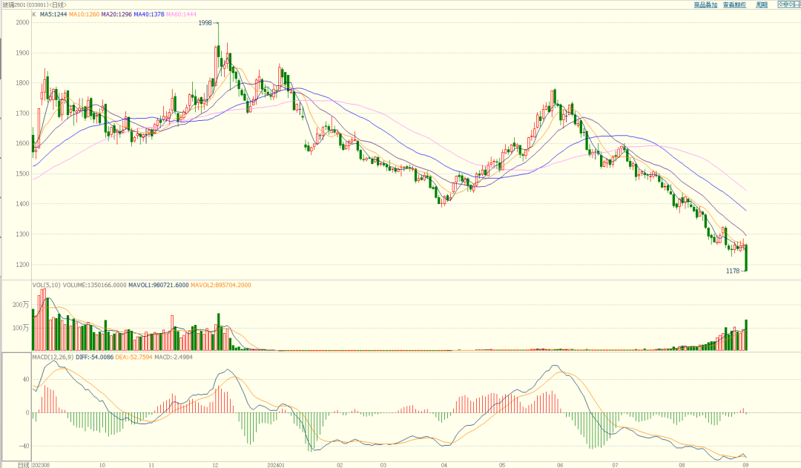Select the orange MA10:1260 label
801x468 pixels.
pos(84,13)
